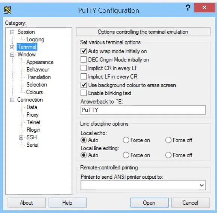
Task: Click the question mark help icon
Action: point(188,8)
